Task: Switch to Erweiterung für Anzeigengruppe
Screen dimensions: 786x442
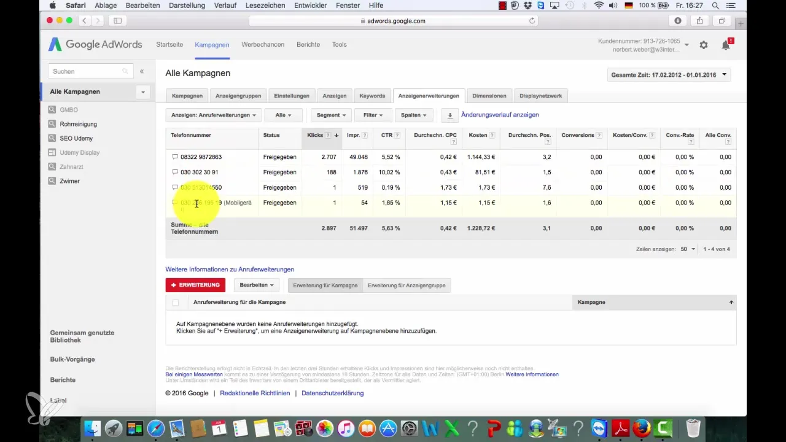Action: 407,285
